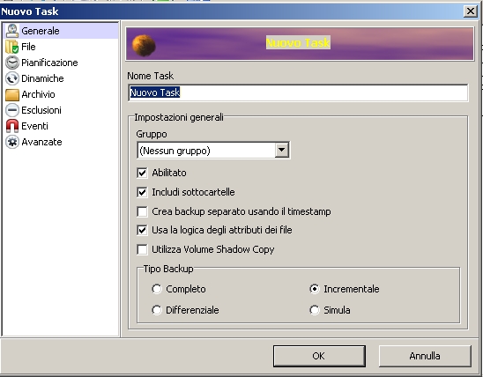
Task: Open the Eventi magnet icon
Action: (12, 126)
